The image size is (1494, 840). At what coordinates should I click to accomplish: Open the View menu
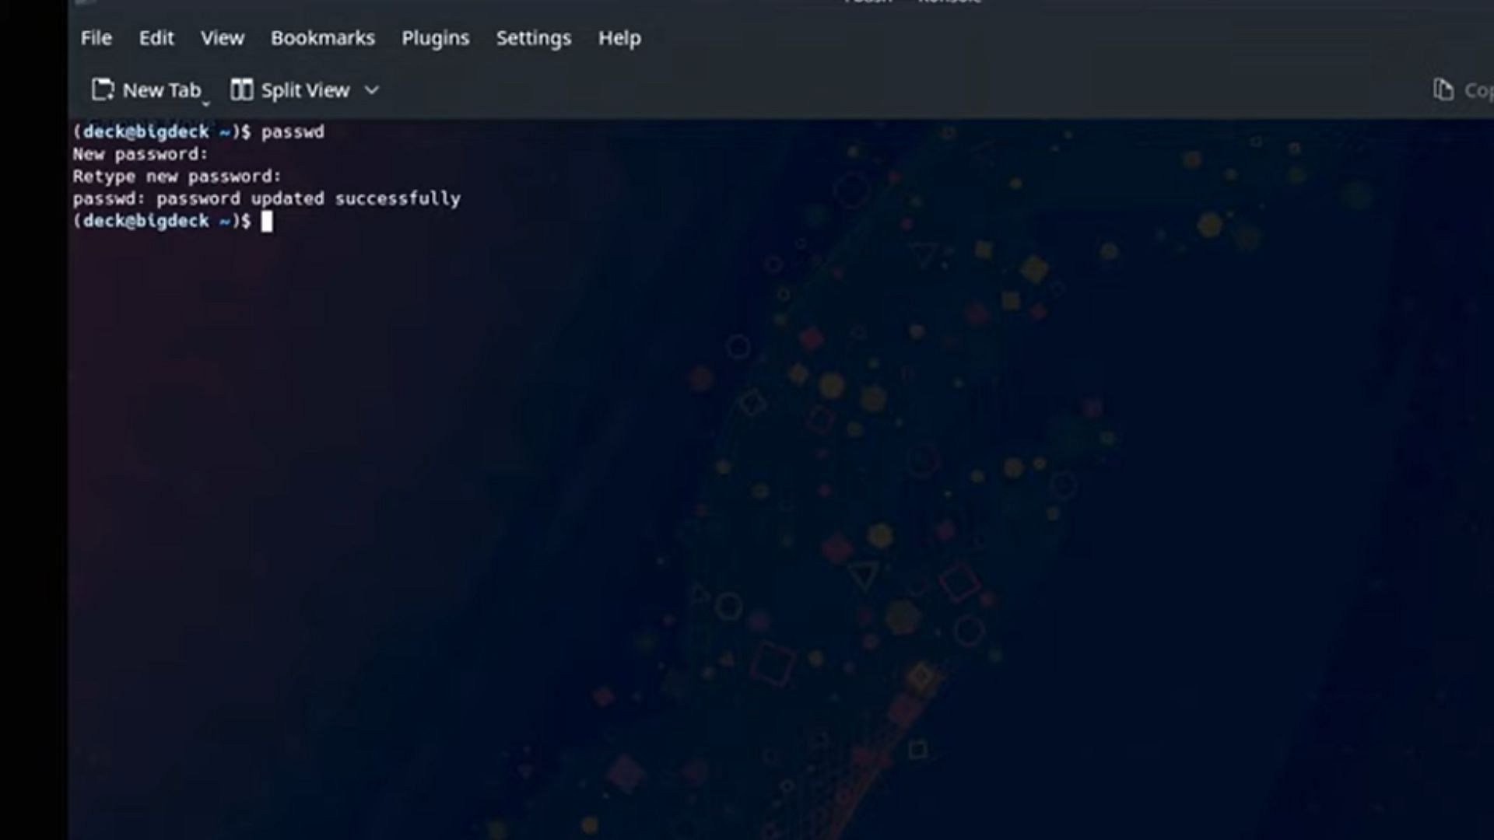pyautogui.click(x=222, y=38)
